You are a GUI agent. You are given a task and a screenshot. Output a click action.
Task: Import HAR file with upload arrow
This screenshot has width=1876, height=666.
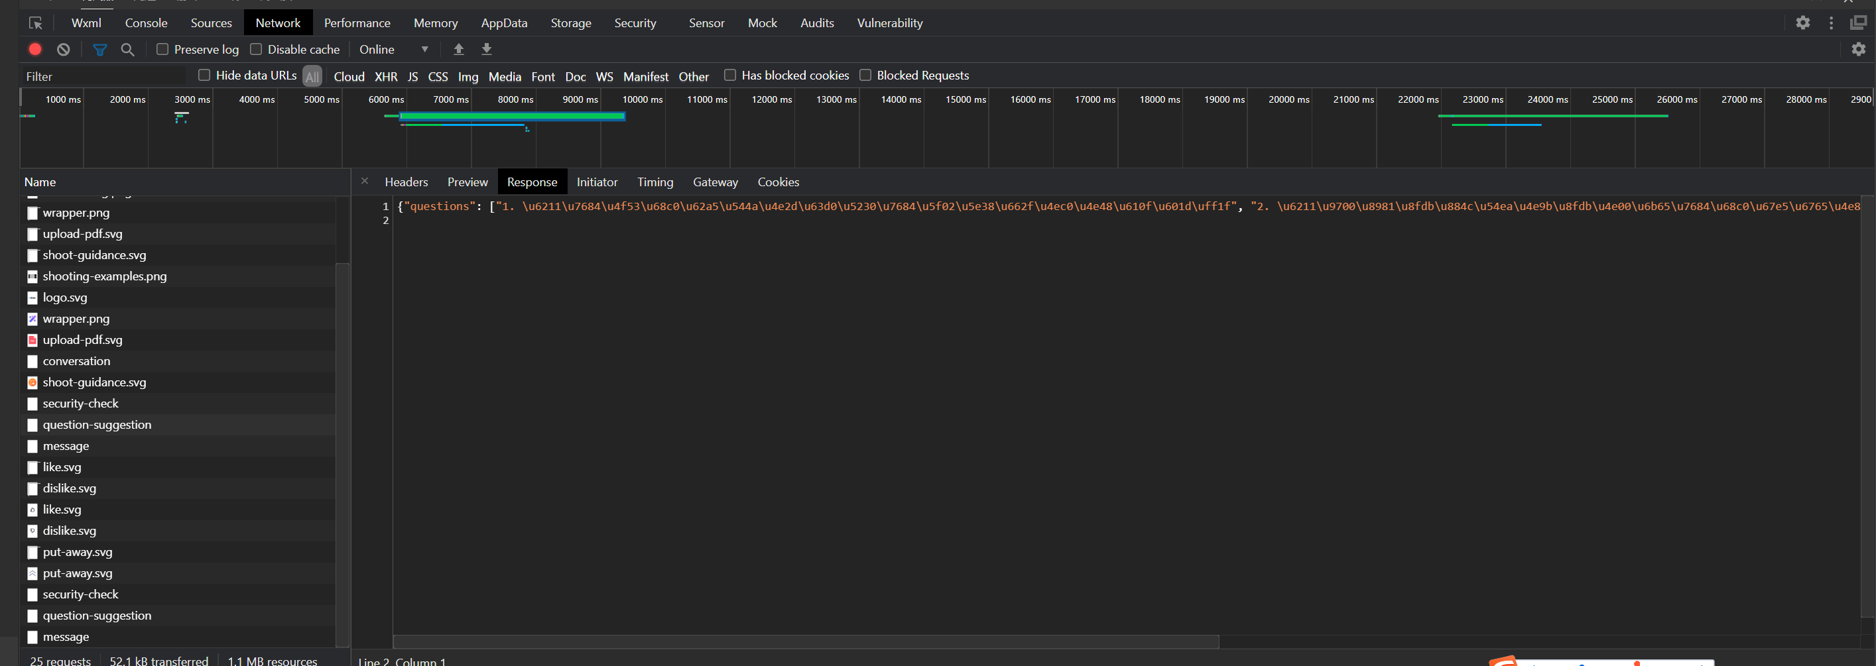point(459,50)
